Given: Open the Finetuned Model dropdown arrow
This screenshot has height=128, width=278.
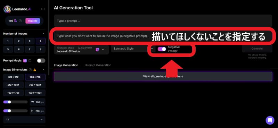Looking at the screenshot, I should (103, 50).
